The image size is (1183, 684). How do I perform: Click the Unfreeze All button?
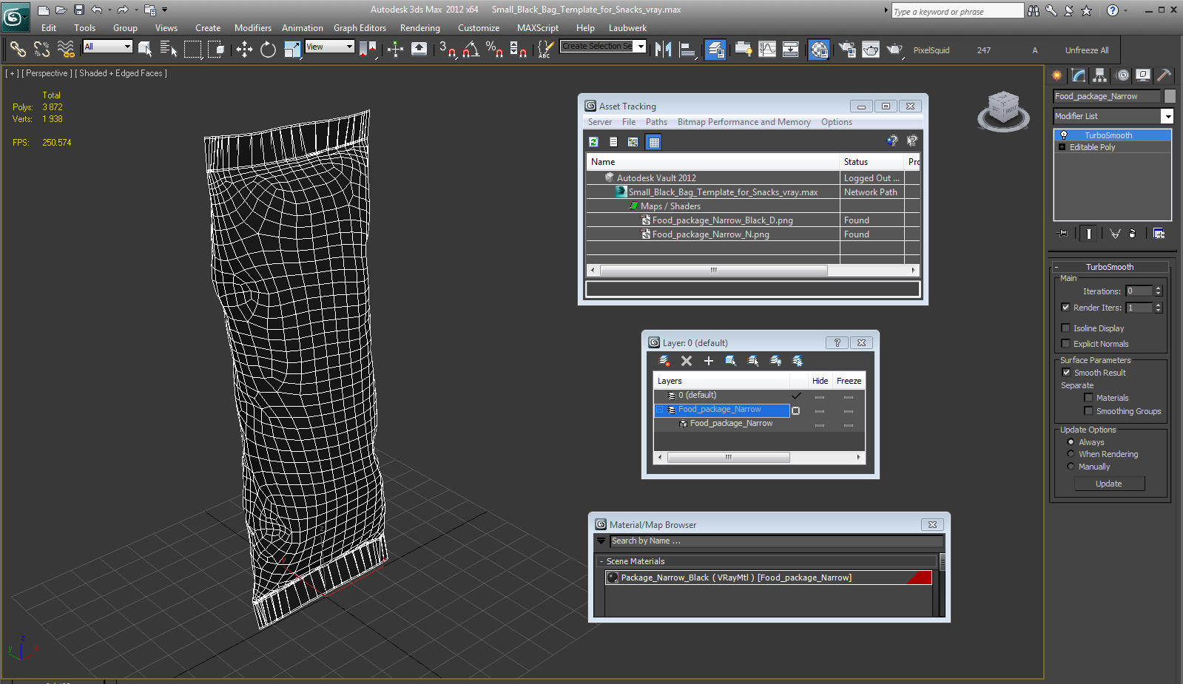(1087, 50)
